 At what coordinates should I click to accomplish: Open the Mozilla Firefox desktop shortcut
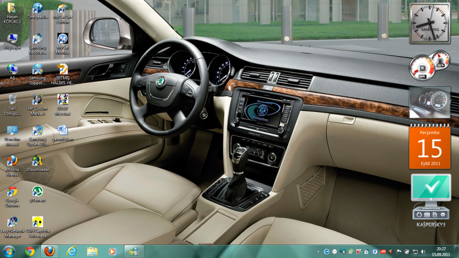[12, 162]
